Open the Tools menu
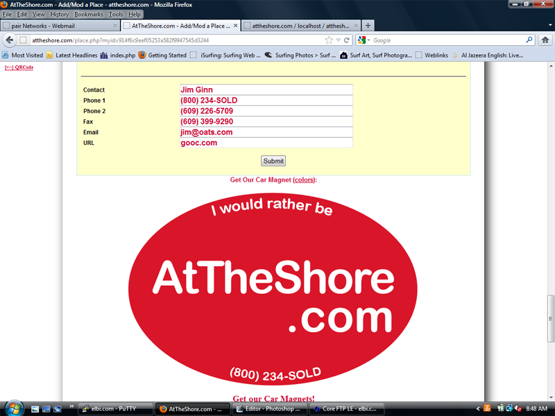 pyautogui.click(x=116, y=15)
